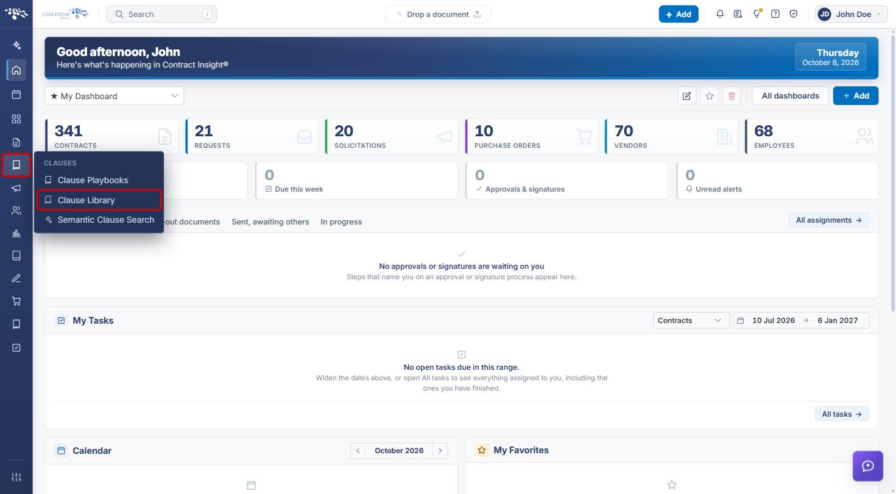Open the AI sparkle icon in sidebar

click(x=16, y=45)
